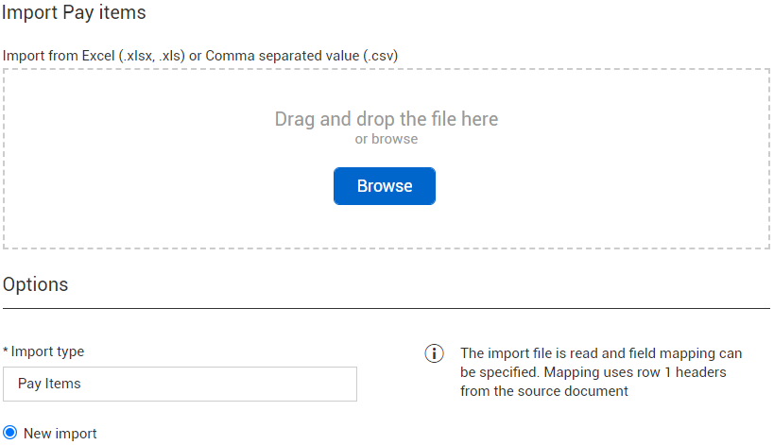The image size is (774, 445).
Task: Click the Import from Excel instruction label
Action: tap(200, 56)
